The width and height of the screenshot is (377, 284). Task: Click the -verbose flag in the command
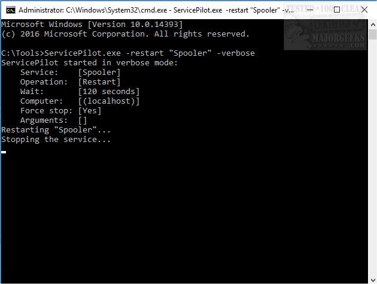235,53
